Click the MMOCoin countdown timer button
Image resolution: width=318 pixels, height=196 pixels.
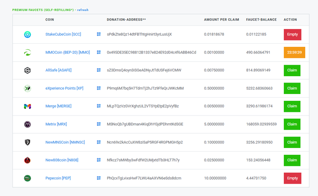coord(294,52)
